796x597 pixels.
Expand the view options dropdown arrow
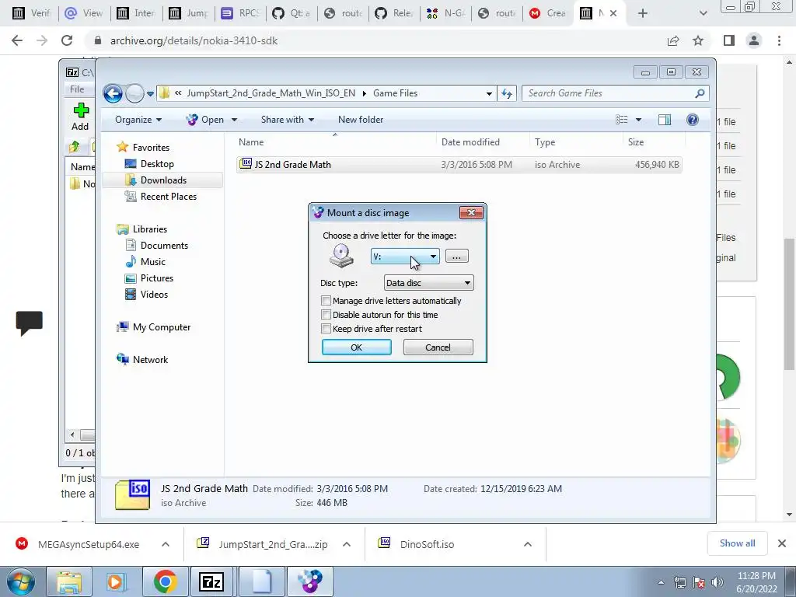[639, 120]
